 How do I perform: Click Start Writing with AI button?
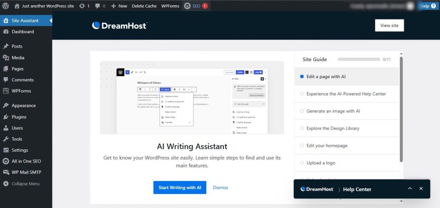click(x=180, y=187)
